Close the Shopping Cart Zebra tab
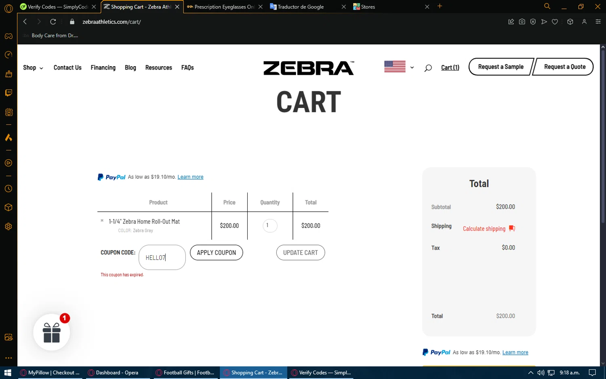Image resolution: width=606 pixels, height=379 pixels. 177,7
